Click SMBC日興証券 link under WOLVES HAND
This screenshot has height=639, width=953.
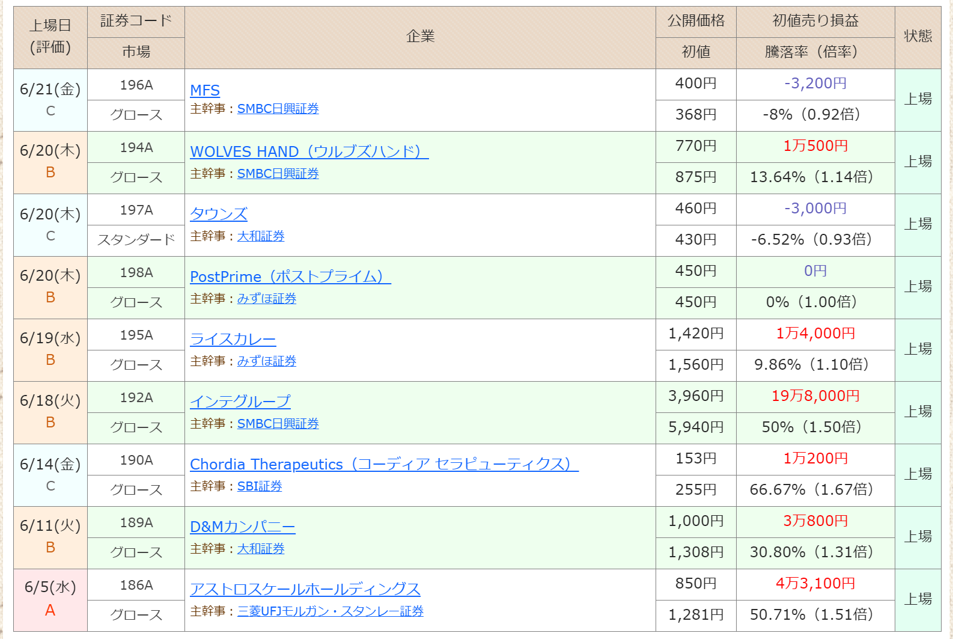[278, 174]
